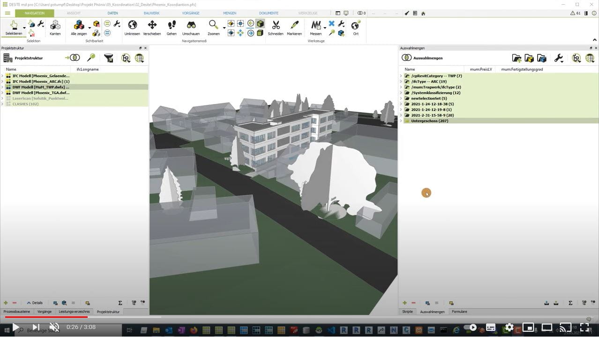Click the new selection set folder icon

point(517,58)
